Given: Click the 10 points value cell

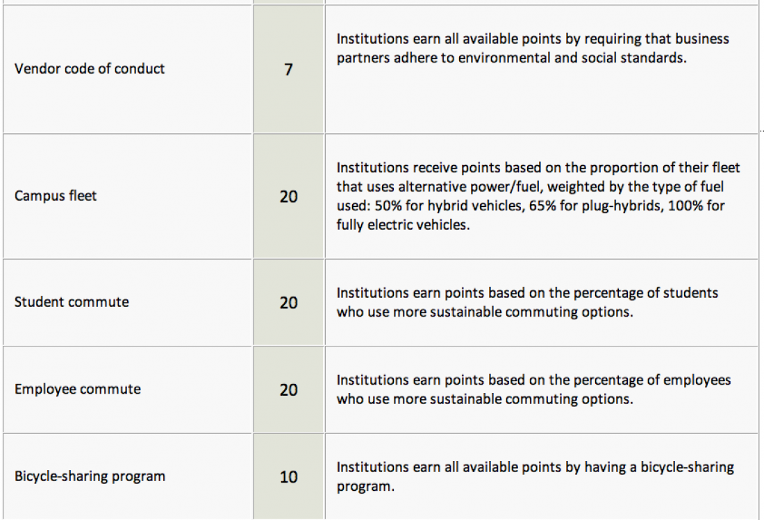Looking at the screenshot, I should point(288,477).
